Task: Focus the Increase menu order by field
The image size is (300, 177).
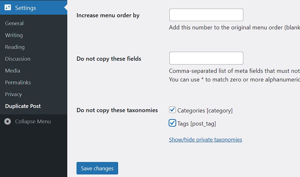Action: 206,15
